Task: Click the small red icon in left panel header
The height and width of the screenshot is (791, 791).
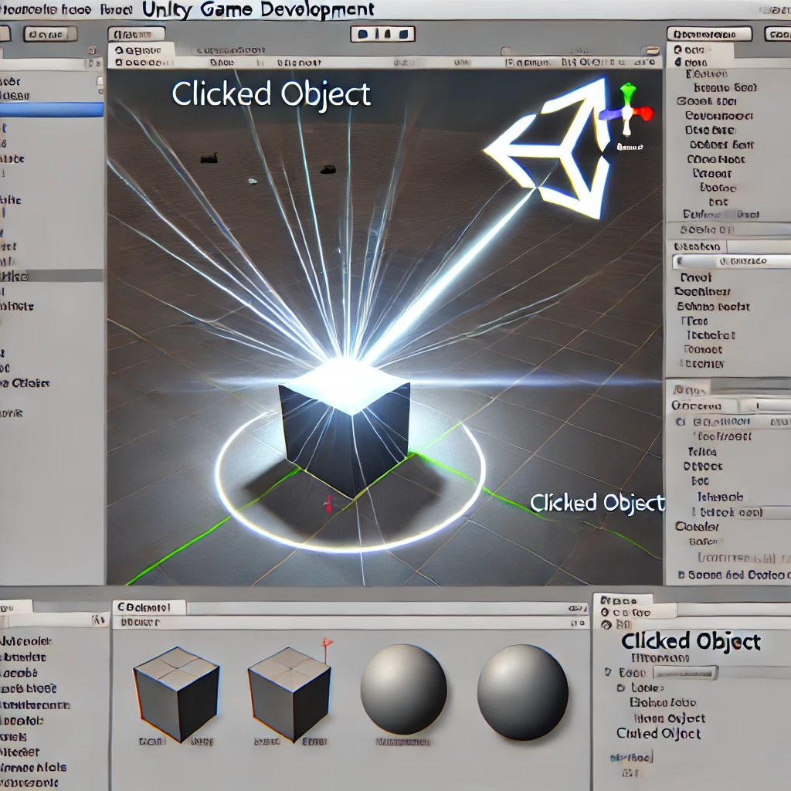Action: coord(92,50)
